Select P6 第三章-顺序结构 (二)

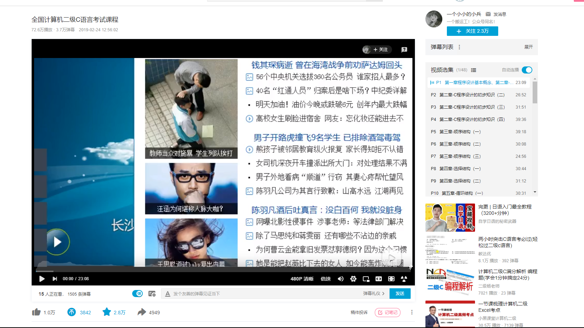(x=479, y=144)
